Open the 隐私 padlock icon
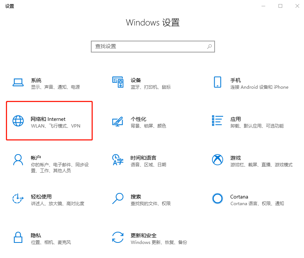This screenshot has height=258, width=304. click(18, 237)
